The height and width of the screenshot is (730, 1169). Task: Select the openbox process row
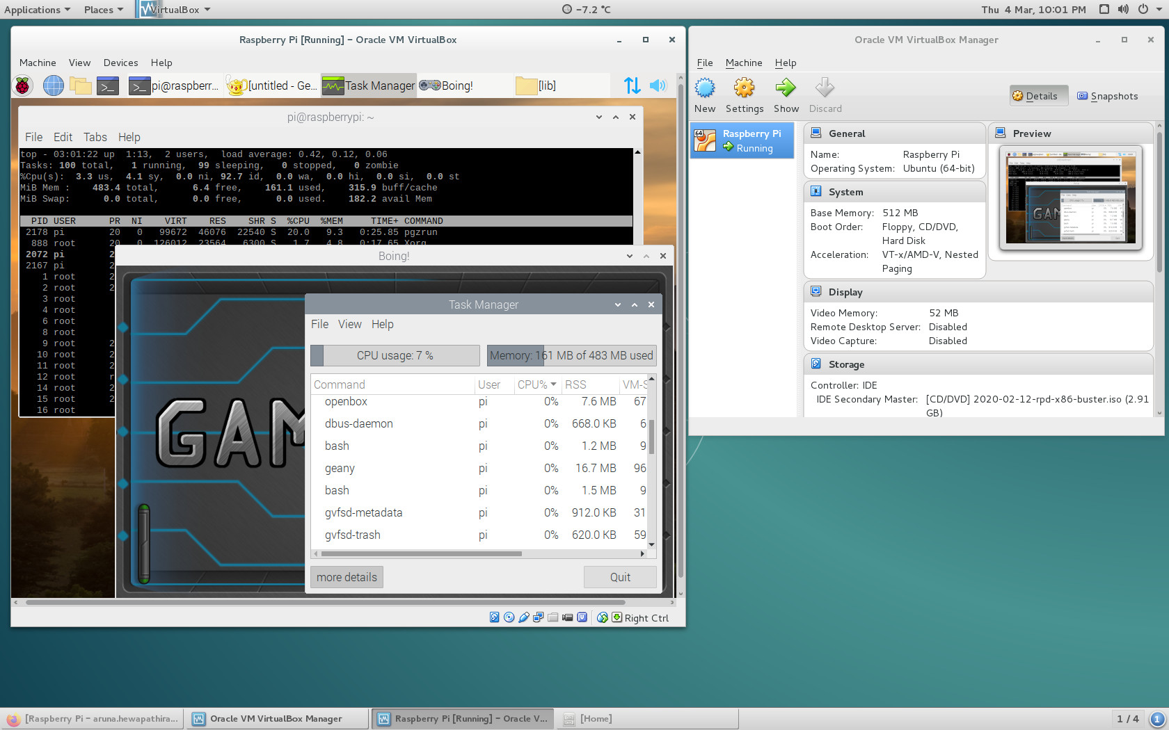[479, 402]
